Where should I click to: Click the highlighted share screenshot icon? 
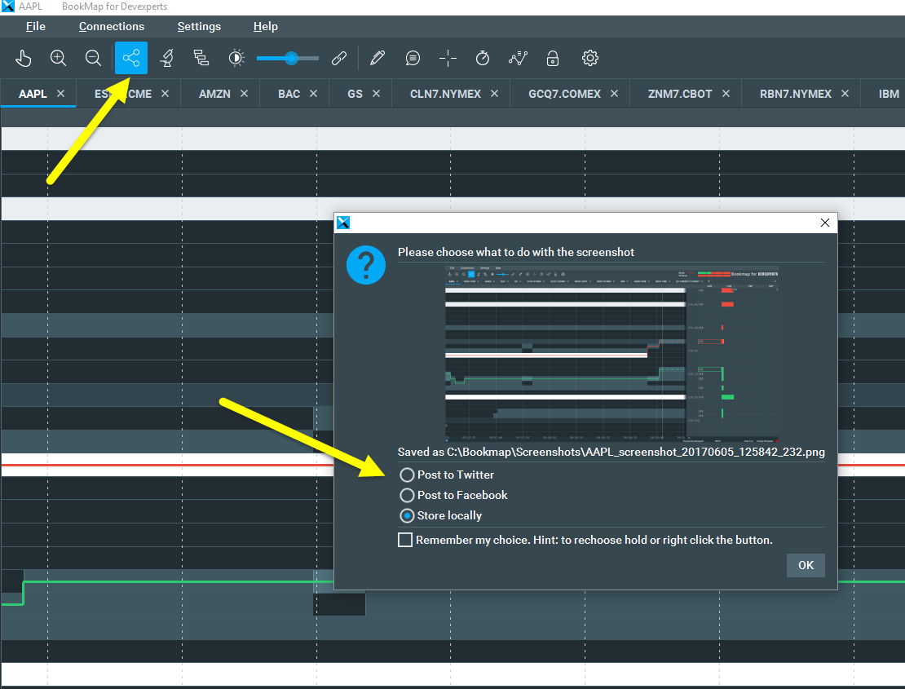(131, 58)
